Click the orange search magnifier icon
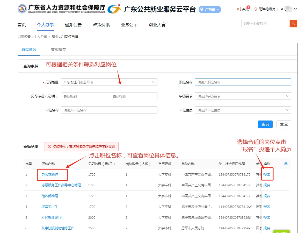 pyautogui.click(x=293, y=23)
